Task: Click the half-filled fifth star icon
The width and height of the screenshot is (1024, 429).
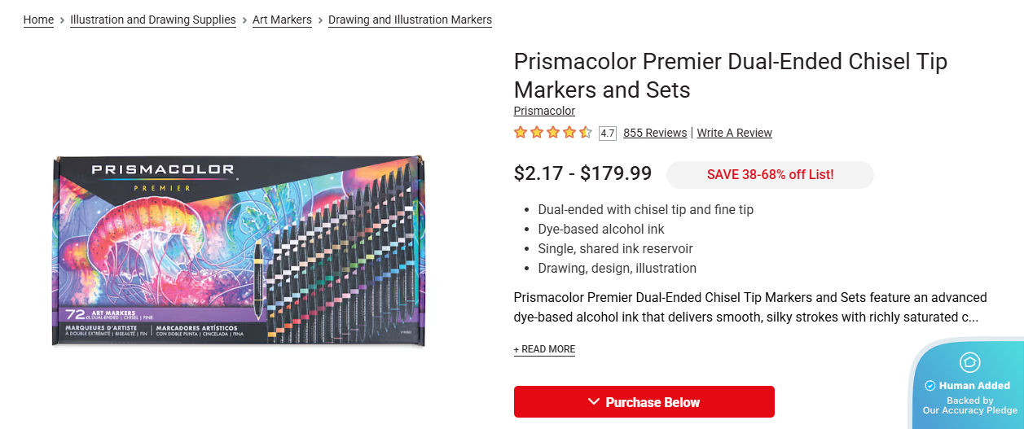Action: click(586, 133)
